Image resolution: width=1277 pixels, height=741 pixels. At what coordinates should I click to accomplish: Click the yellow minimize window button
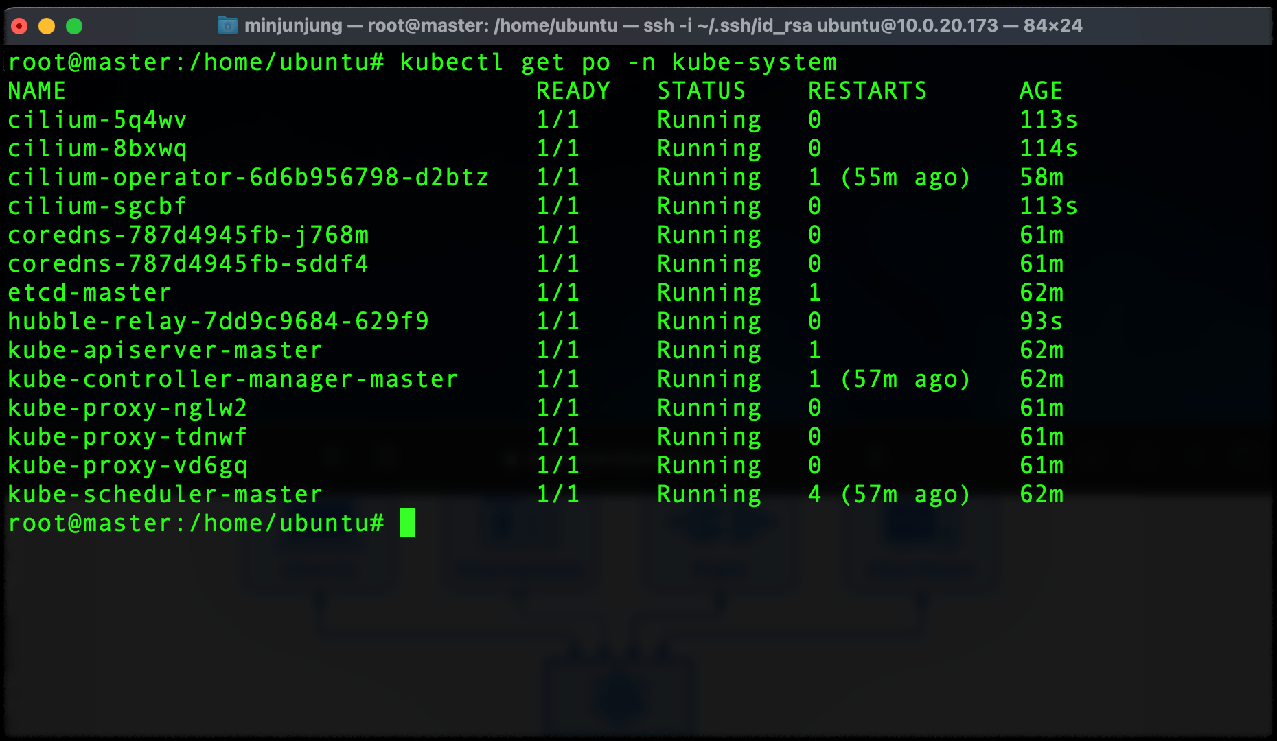pos(47,26)
